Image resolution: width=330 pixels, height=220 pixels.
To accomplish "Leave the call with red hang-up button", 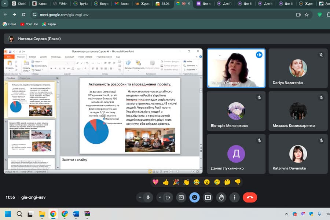I will [250, 197].
